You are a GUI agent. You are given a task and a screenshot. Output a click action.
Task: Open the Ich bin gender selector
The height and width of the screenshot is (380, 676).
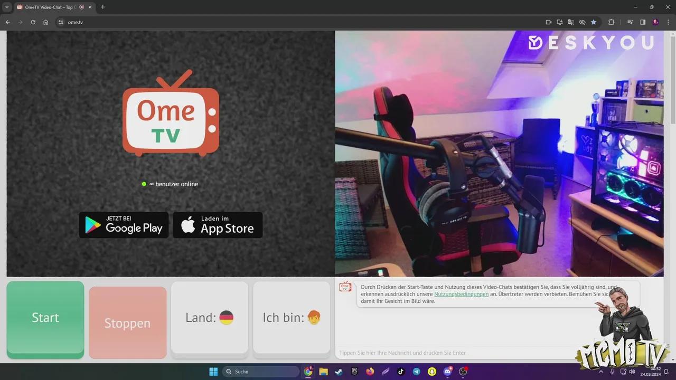click(292, 318)
